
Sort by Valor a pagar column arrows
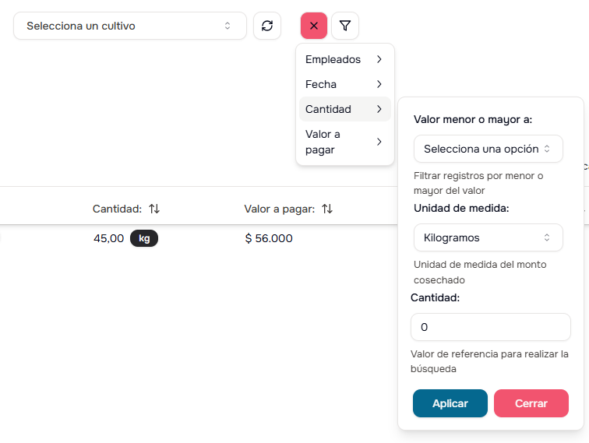click(x=327, y=209)
